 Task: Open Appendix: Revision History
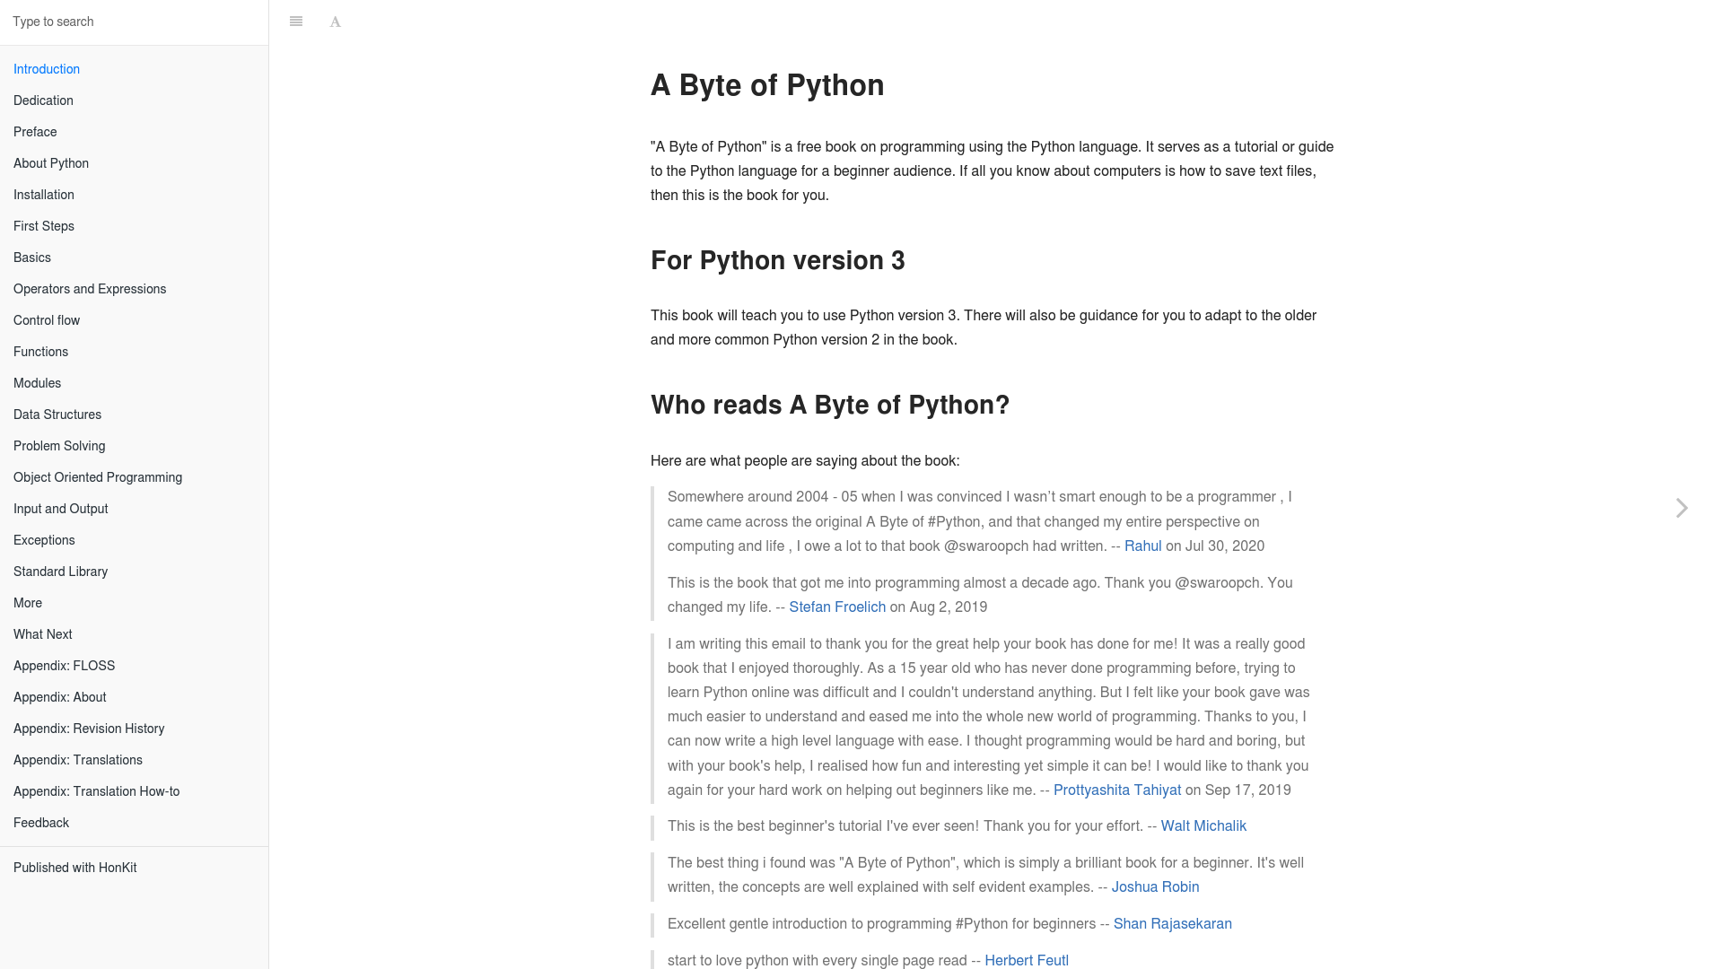coord(89,729)
